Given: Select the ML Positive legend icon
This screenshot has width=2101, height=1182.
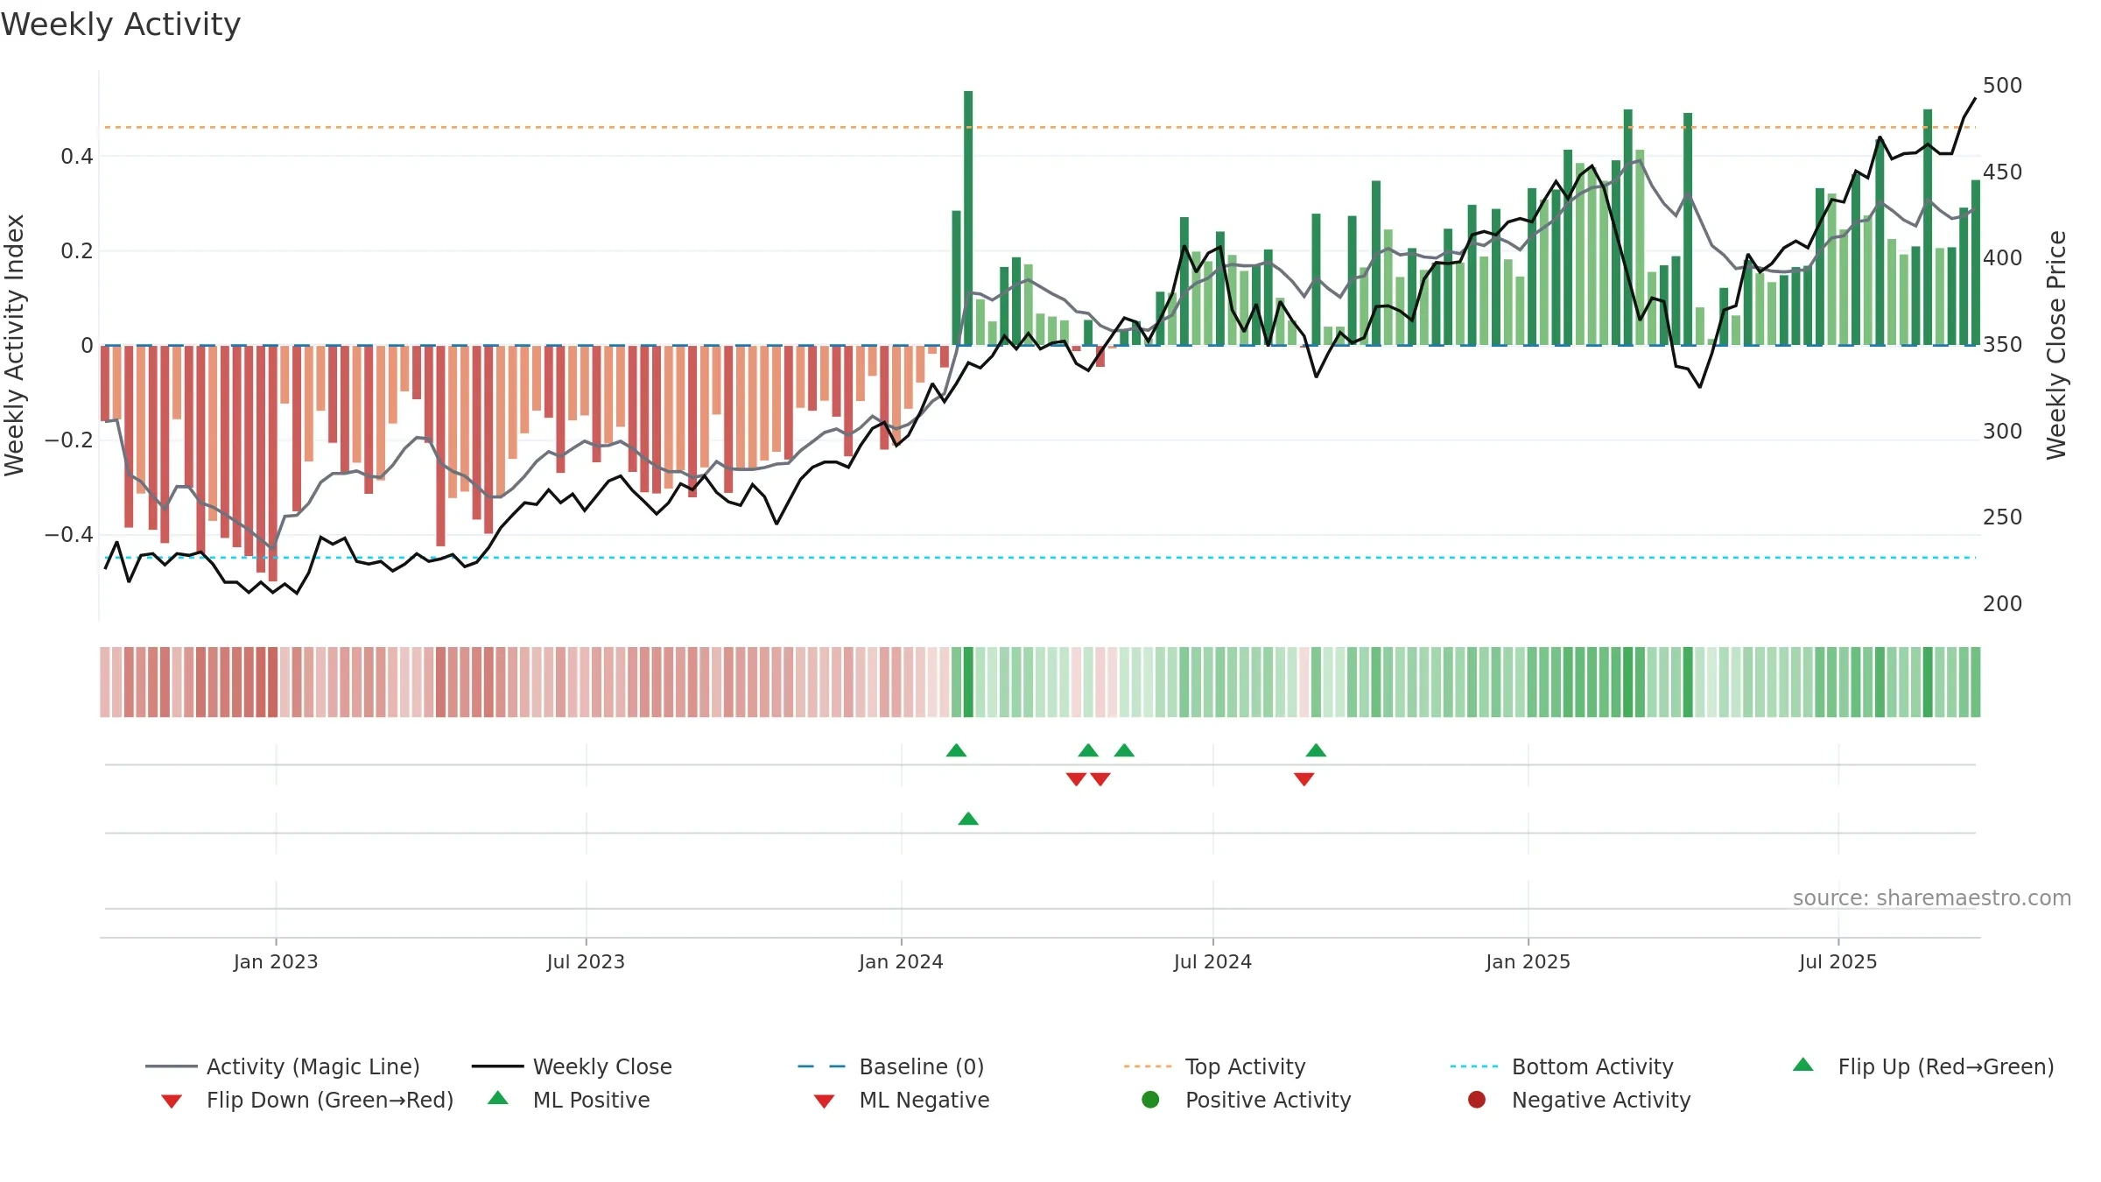Looking at the screenshot, I should click(498, 1098).
